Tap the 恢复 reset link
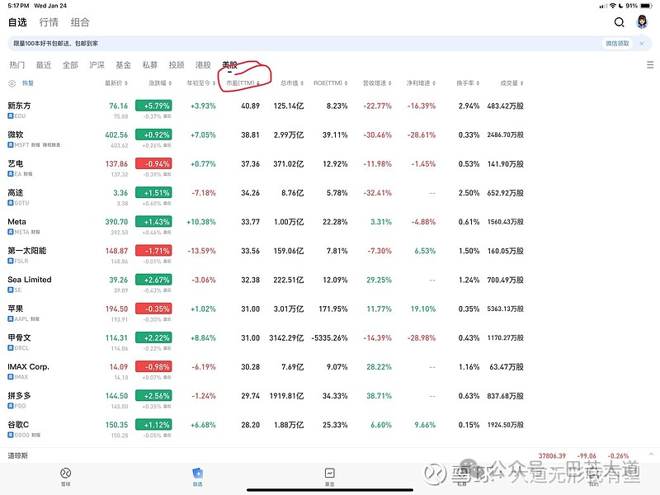 point(28,83)
